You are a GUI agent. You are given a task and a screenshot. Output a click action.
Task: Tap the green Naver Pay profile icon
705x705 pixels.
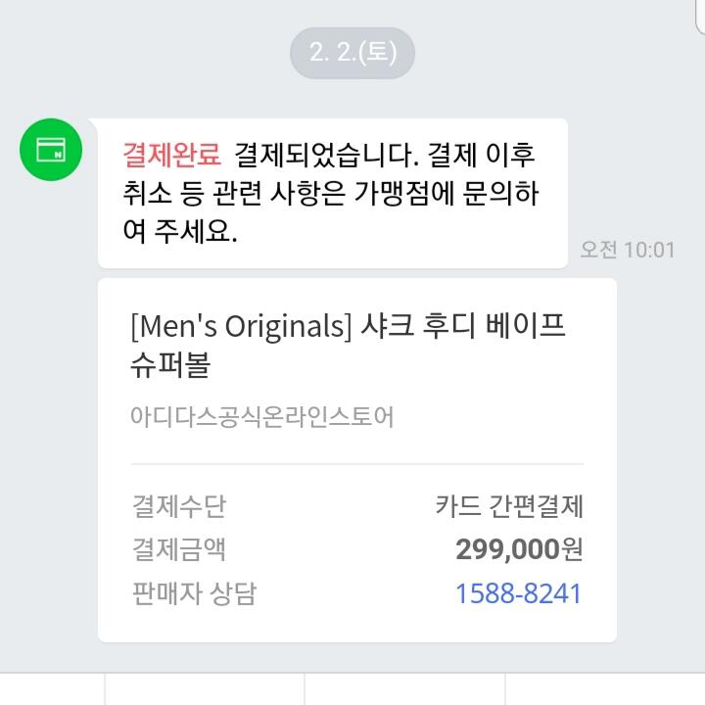coord(50,150)
